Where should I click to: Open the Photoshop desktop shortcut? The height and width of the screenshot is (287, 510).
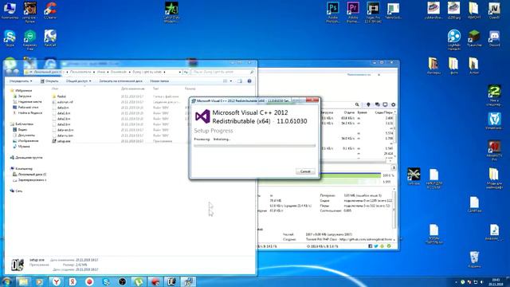pos(333,12)
